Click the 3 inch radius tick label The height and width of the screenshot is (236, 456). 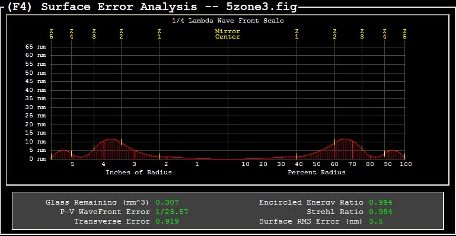(x=135, y=164)
